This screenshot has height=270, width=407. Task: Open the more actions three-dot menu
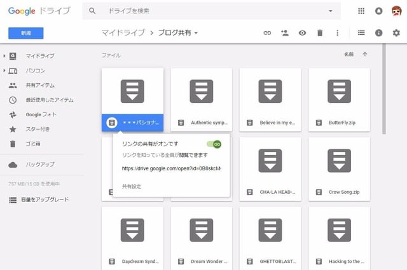tap(337, 33)
